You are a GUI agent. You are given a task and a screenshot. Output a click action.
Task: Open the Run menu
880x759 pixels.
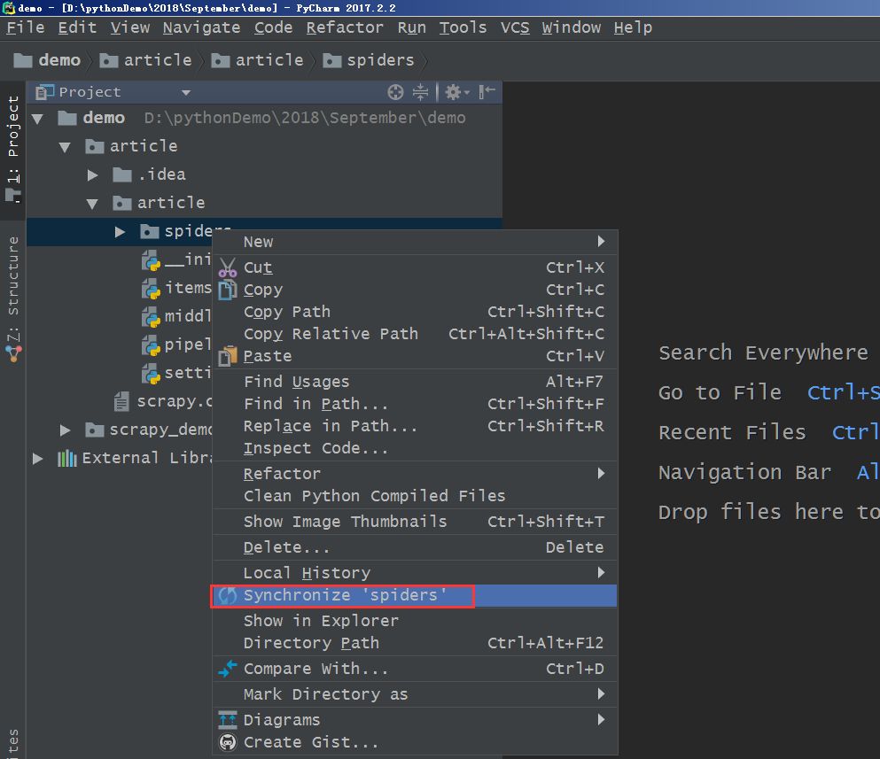(411, 27)
